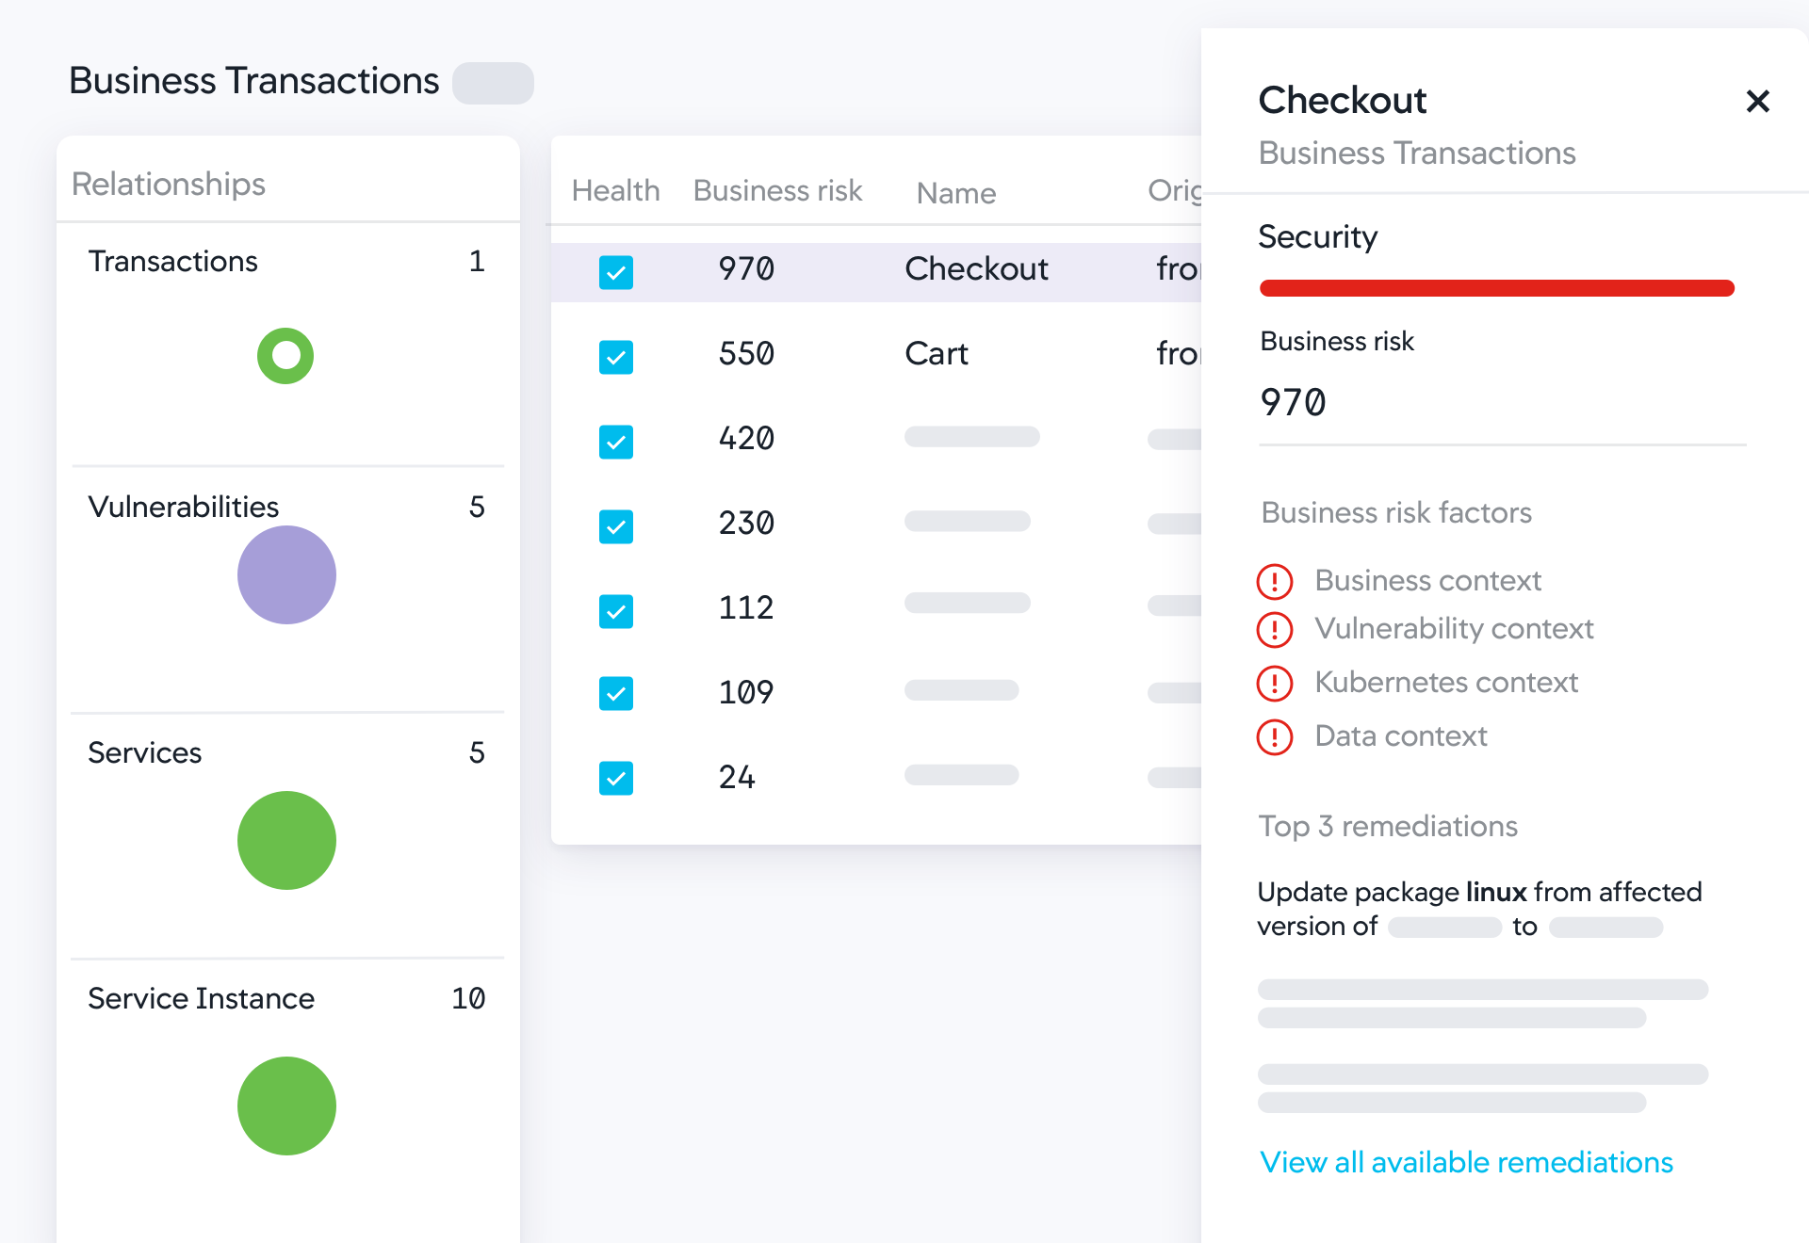Click the 109 risk value

746,693
